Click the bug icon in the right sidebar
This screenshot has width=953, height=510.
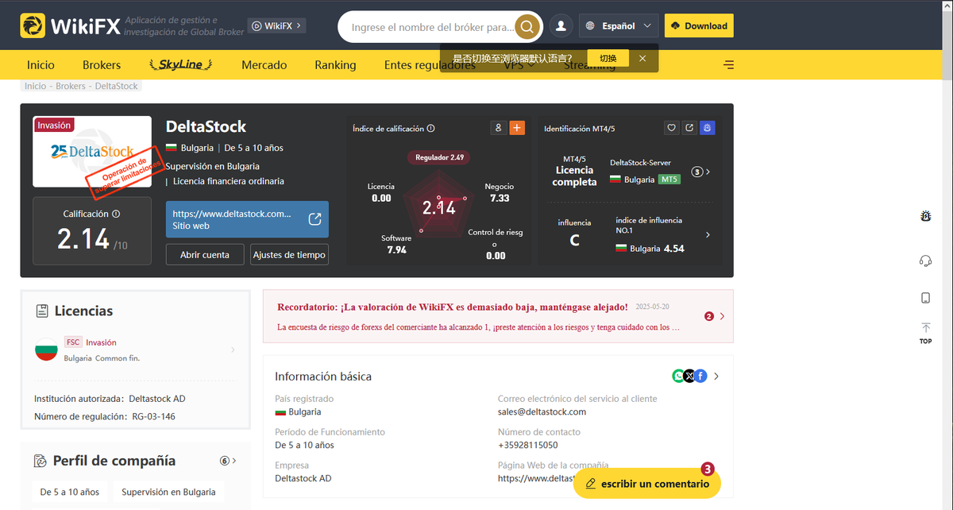[925, 216]
